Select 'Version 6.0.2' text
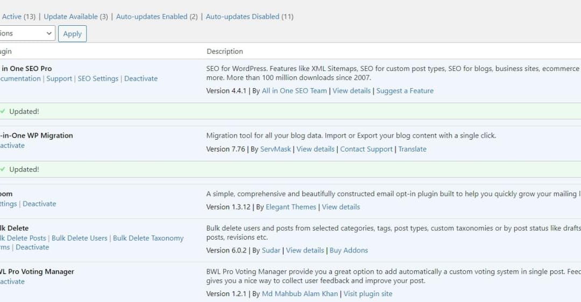Viewport: 581px width, 302px height. [226, 250]
